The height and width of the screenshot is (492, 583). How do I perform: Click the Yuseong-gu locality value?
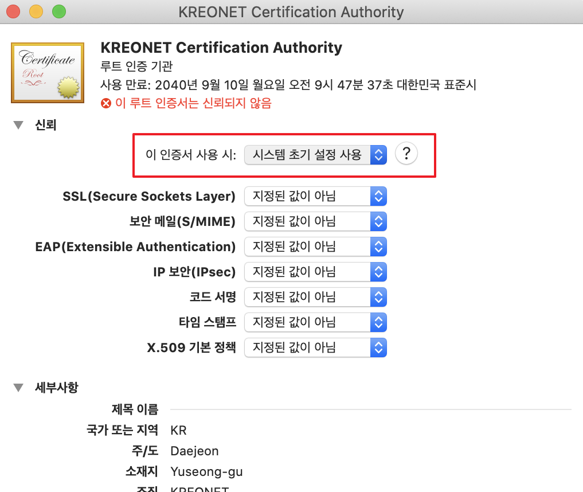tap(206, 472)
